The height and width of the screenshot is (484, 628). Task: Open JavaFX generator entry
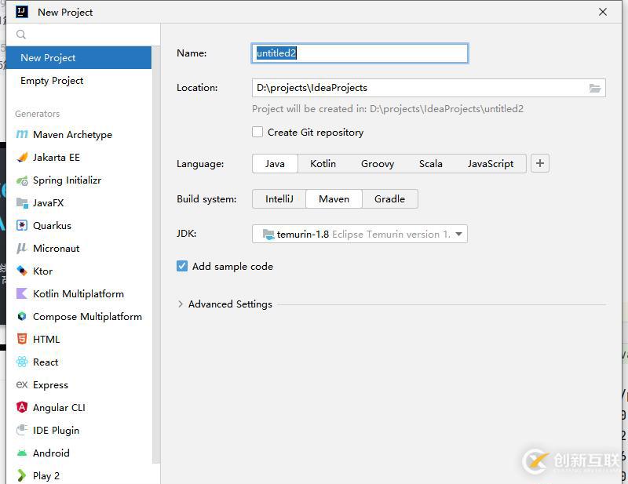click(x=79, y=203)
